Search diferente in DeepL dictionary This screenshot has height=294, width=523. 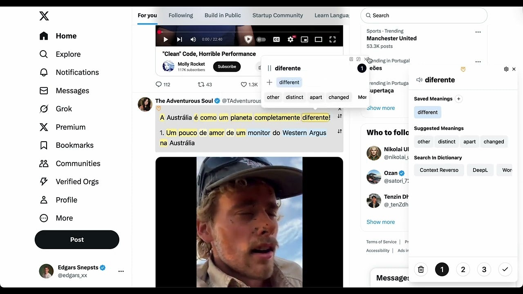[480, 170]
